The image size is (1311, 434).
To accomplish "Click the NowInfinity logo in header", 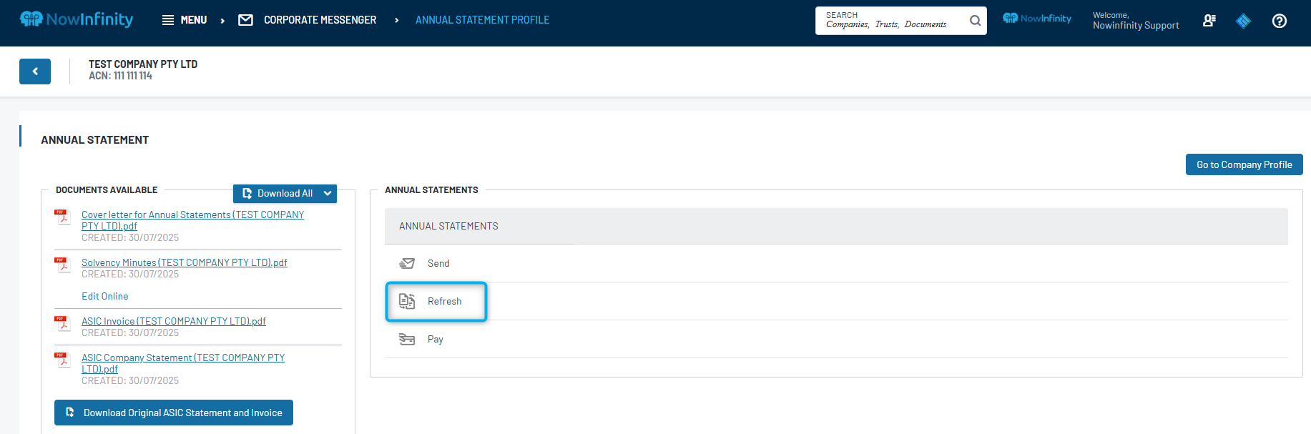I will point(76,19).
